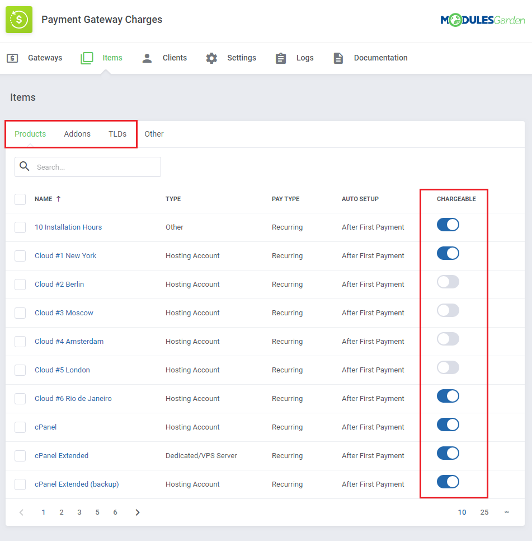
Task: Go to page 2
Action: click(62, 512)
